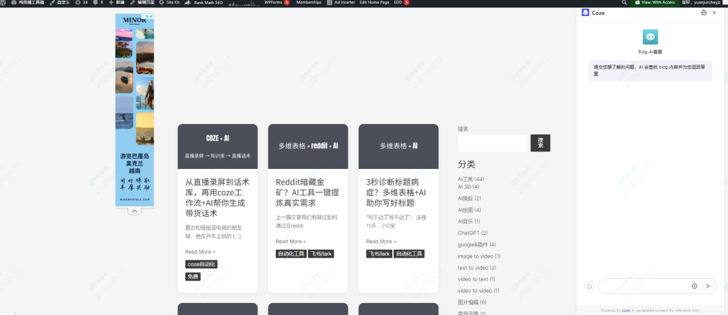Open the 34 pending updates item
Image resolution: width=728 pixels, height=315 pixels.
click(x=82, y=2)
